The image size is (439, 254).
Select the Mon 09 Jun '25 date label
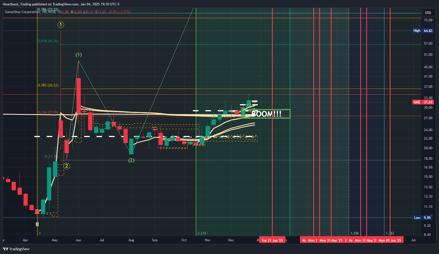point(390,240)
